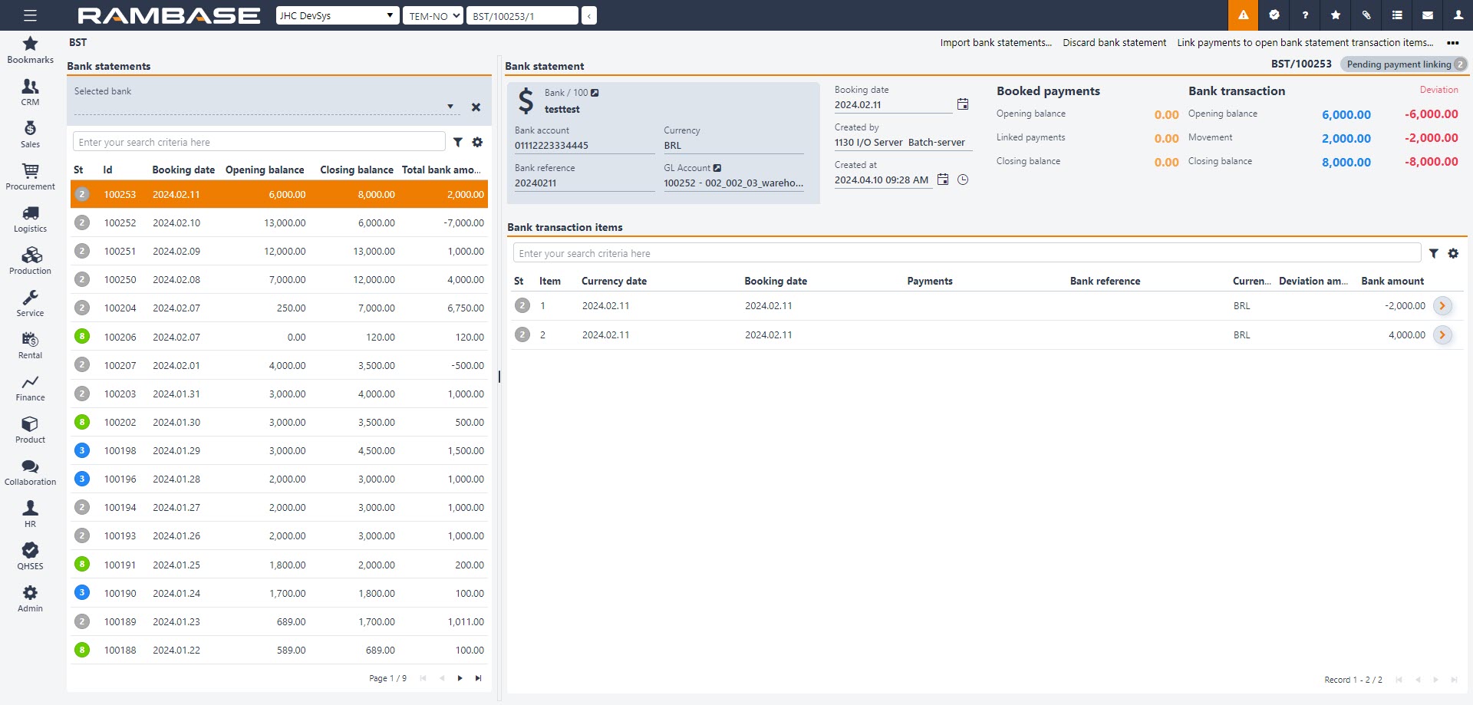
Task: Click the Bank transaction items search field
Action: (x=967, y=253)
